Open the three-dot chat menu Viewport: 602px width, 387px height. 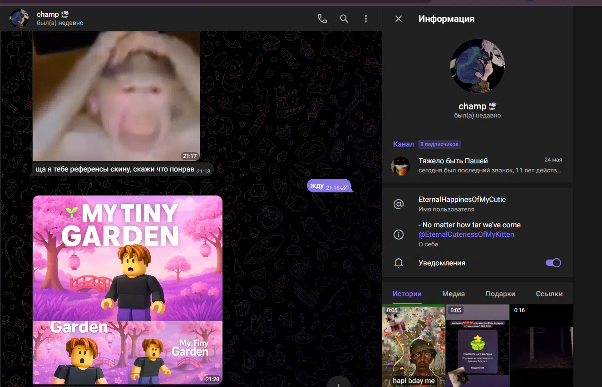(x=366, y=19)
